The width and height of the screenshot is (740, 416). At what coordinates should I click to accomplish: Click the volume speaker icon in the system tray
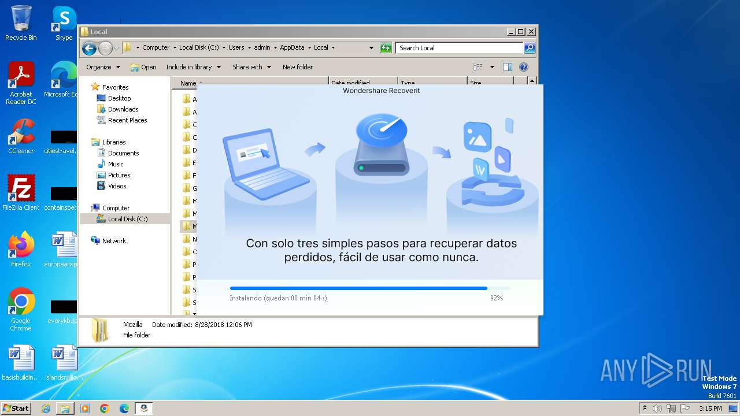click(657, 408)
